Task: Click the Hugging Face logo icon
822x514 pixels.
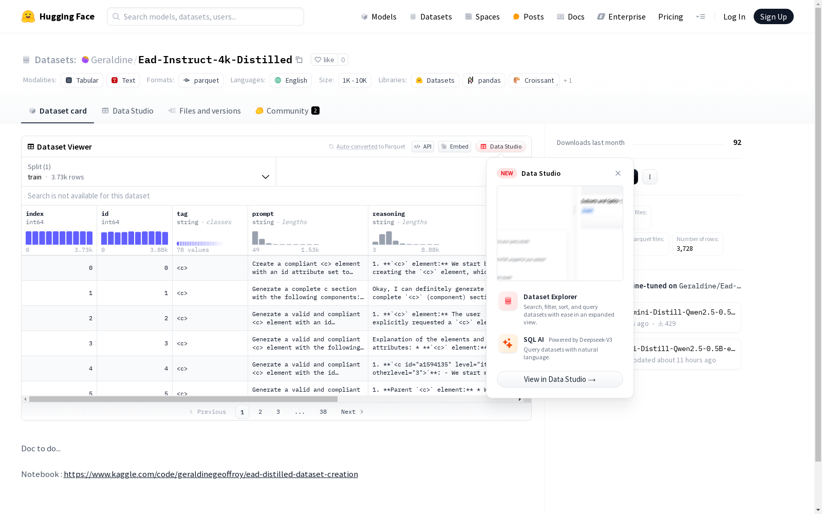Action: pos(28,16)
